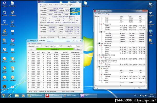Open Windows Media Player from the taskbar
The image size is (157, 103).
coord(23,96)
